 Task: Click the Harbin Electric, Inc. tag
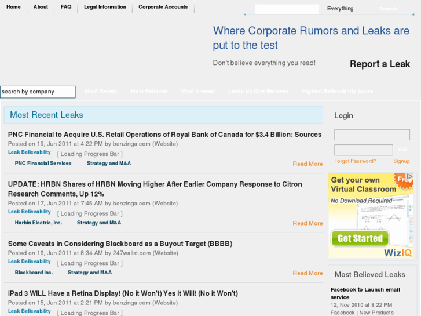(x=38, y=223)
